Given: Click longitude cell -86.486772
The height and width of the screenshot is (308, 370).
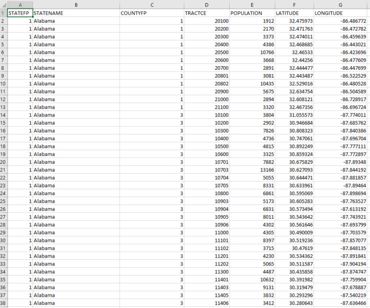Looking at the screenshot, I should pyautogui.click(x=340, y=21).
